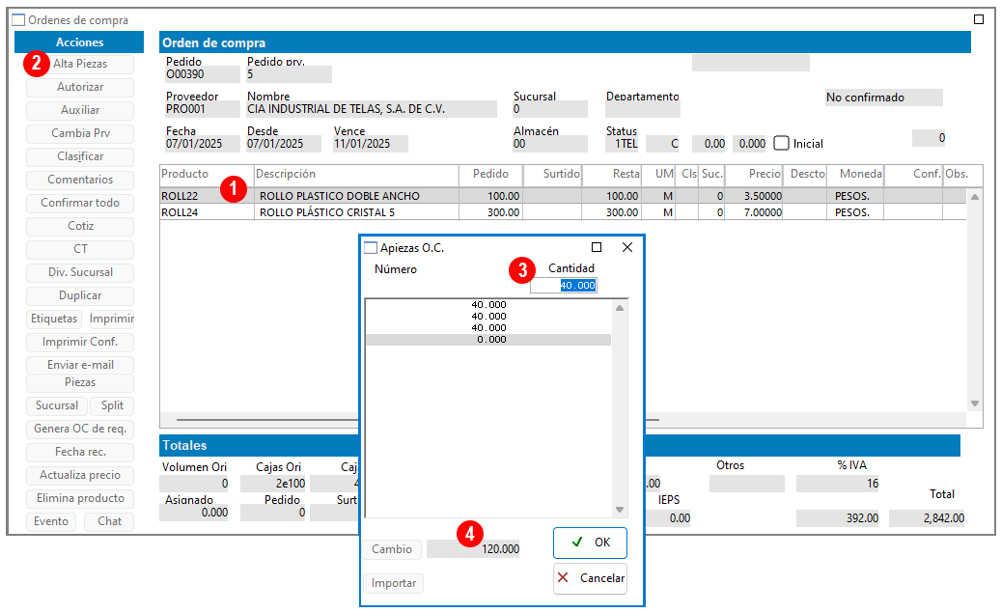Confirm the Apiezas O.C. dialog with OK

coord(590,543)
